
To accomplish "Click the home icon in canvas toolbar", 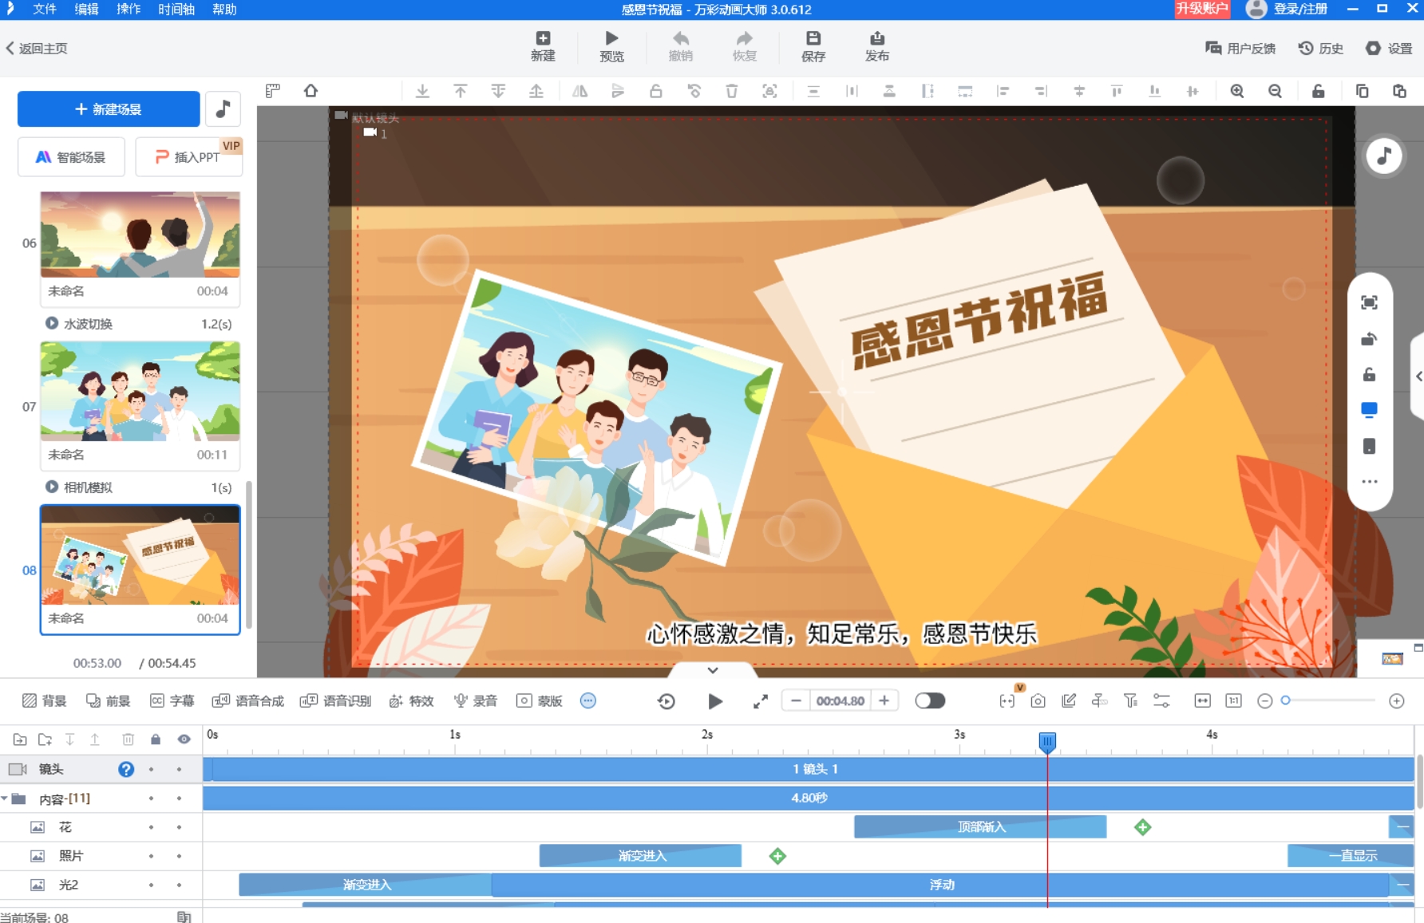I will [311, 91].
